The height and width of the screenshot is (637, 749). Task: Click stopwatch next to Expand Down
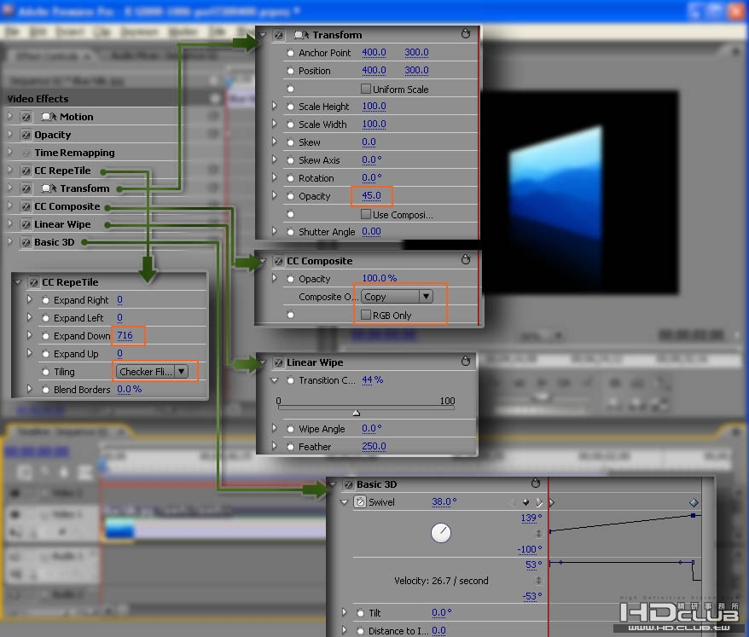pos(46,336)
